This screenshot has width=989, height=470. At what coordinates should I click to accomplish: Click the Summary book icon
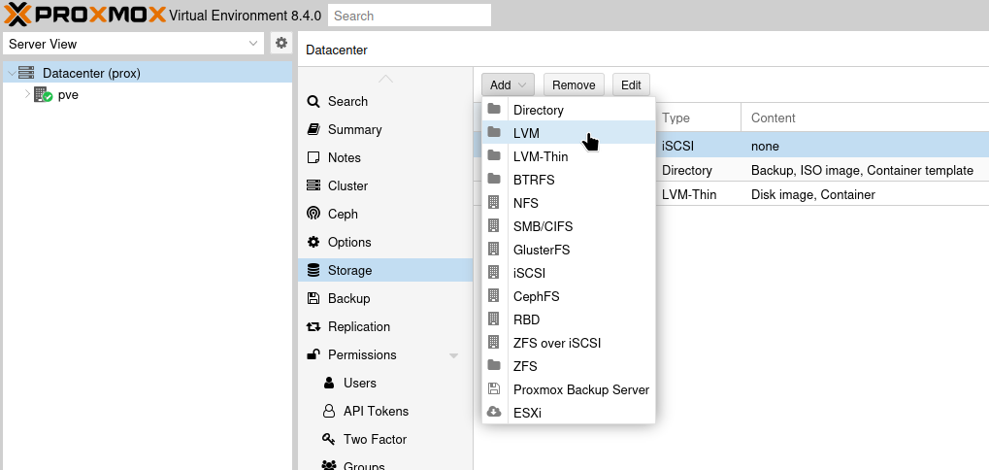tap(313, 129)
